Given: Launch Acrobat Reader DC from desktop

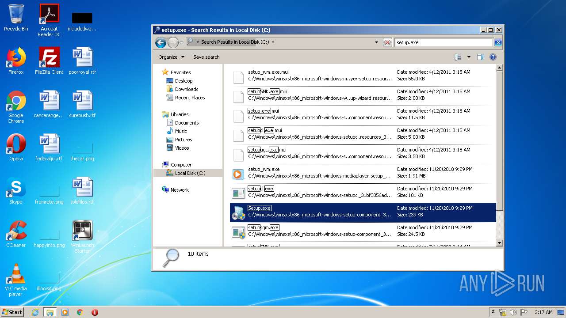Looking at the screenshot, I should click(49, 20).
